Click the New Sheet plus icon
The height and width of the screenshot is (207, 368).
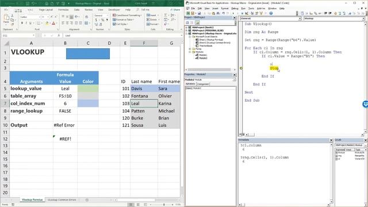pos(87,200)
